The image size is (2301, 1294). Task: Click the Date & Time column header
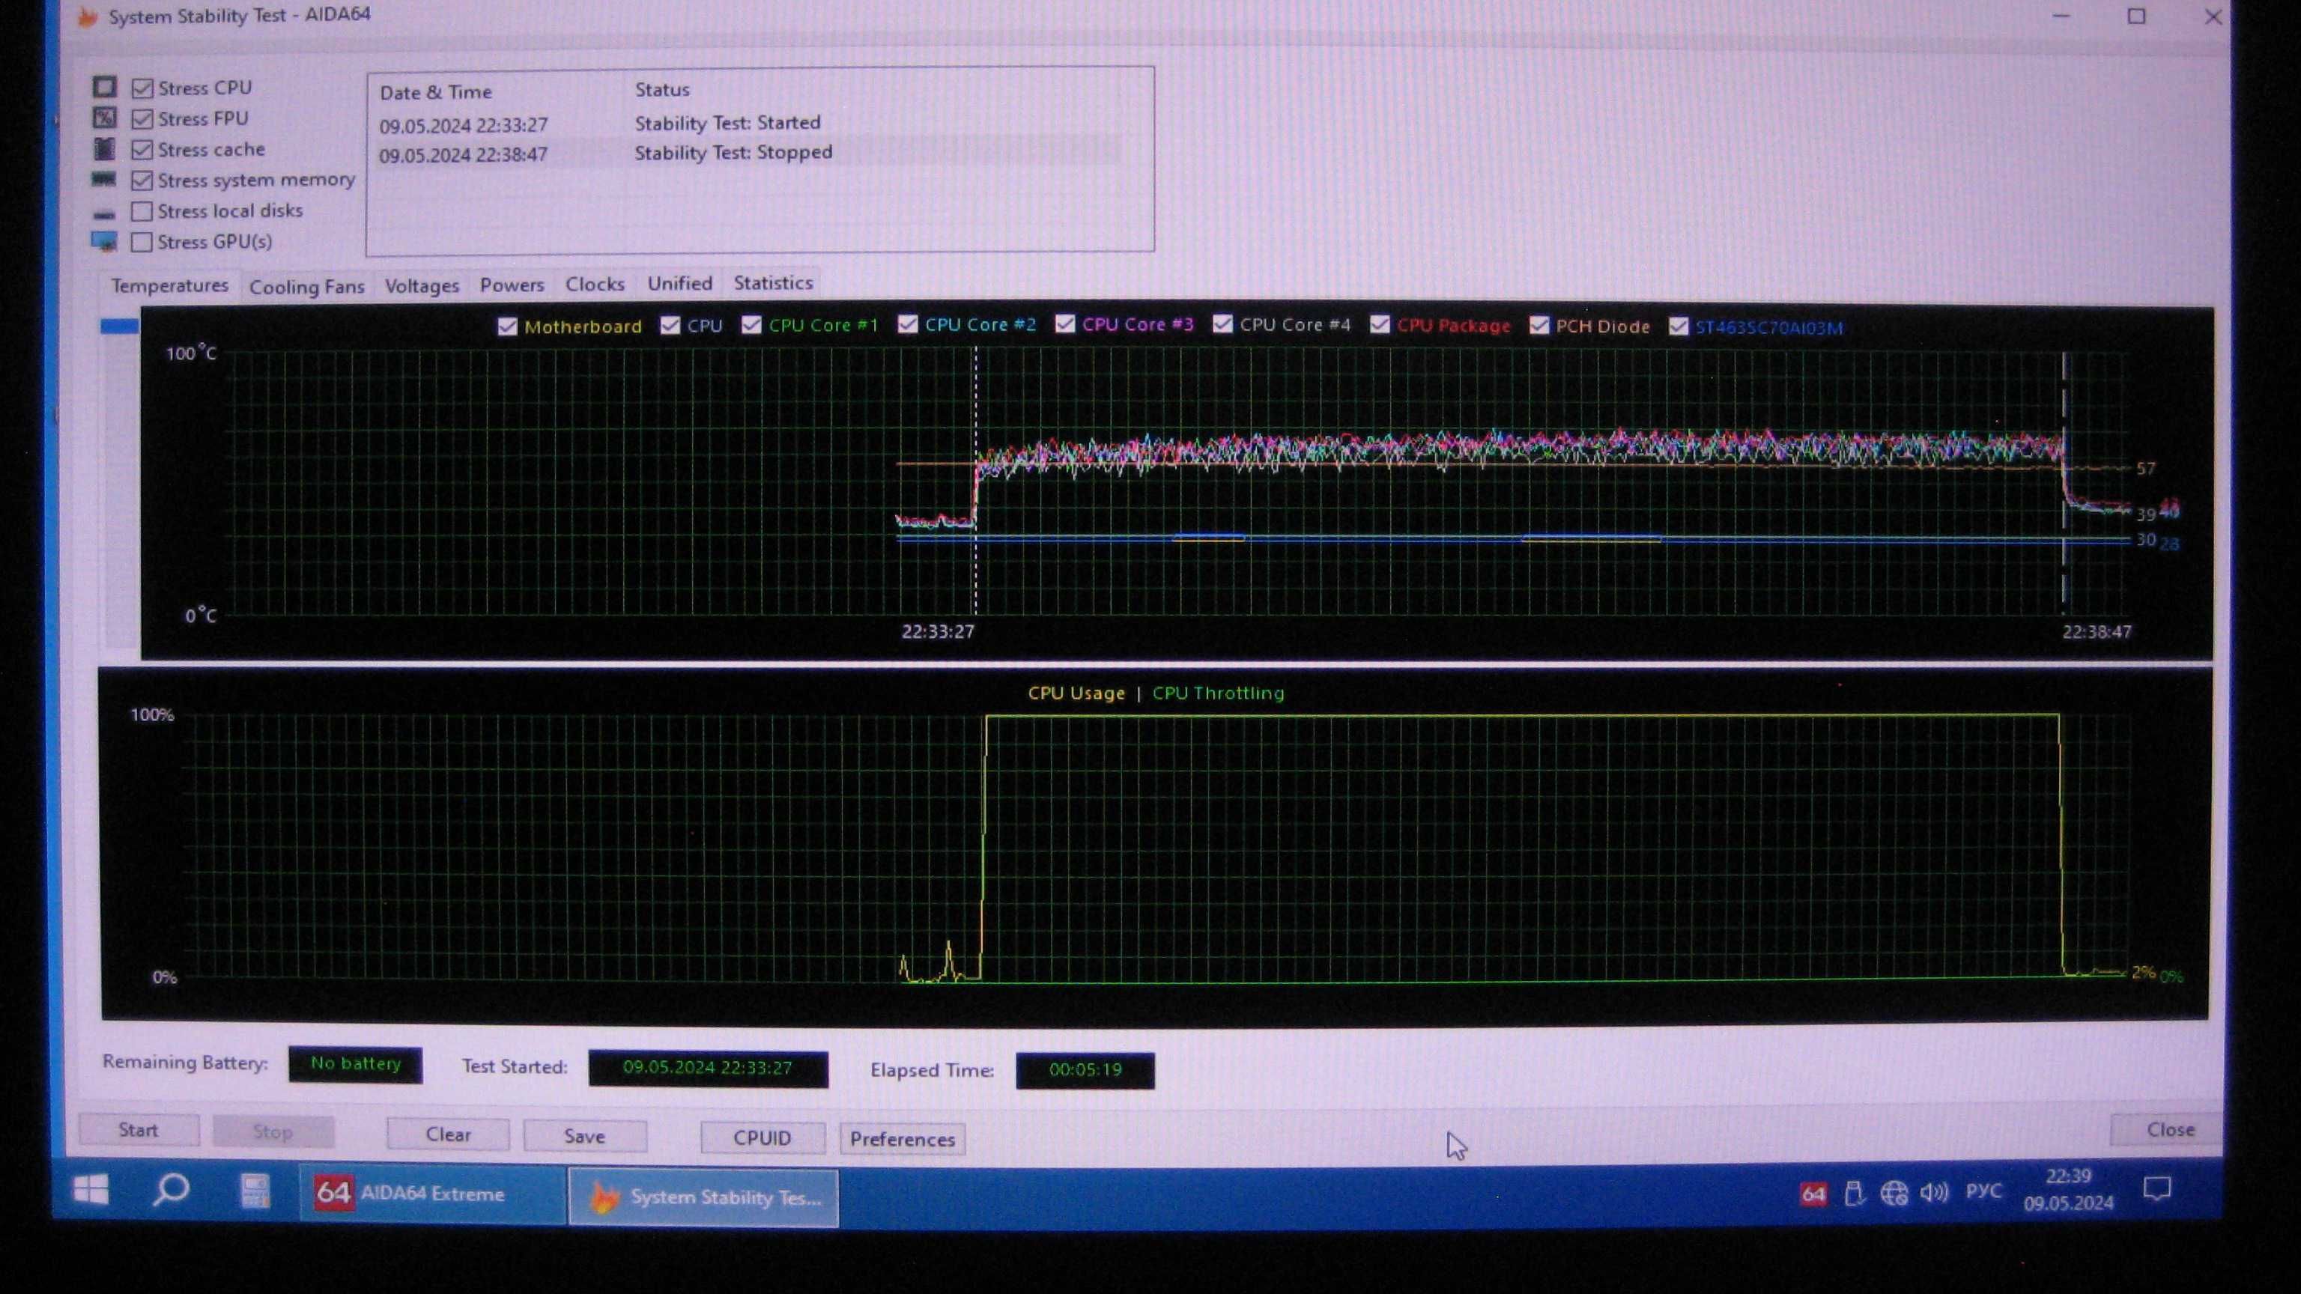(x=435, y=92)
